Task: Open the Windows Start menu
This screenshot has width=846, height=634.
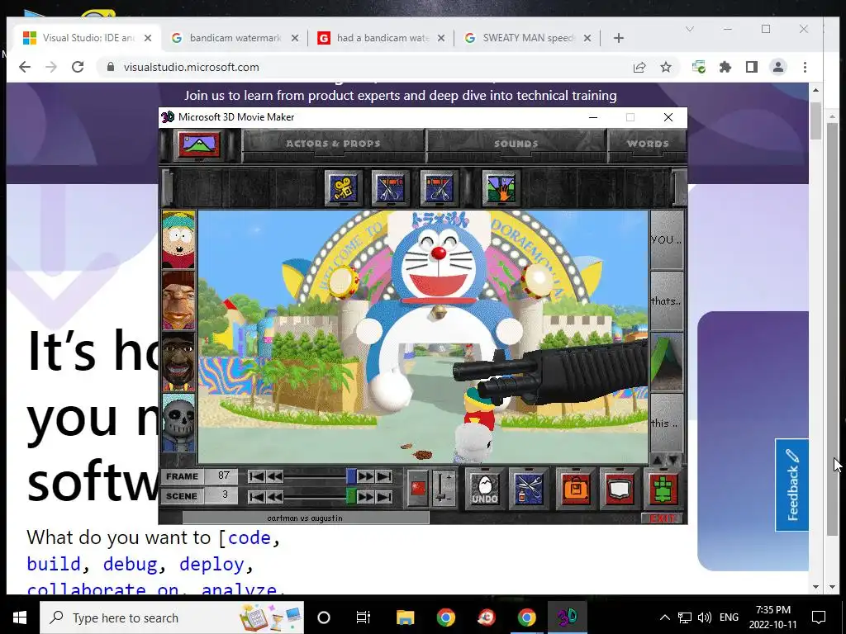Action: [20, 617]
